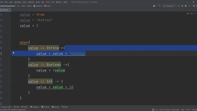
Task: Close the Classes.kt editor tab
Action: (x=10, y=10)
